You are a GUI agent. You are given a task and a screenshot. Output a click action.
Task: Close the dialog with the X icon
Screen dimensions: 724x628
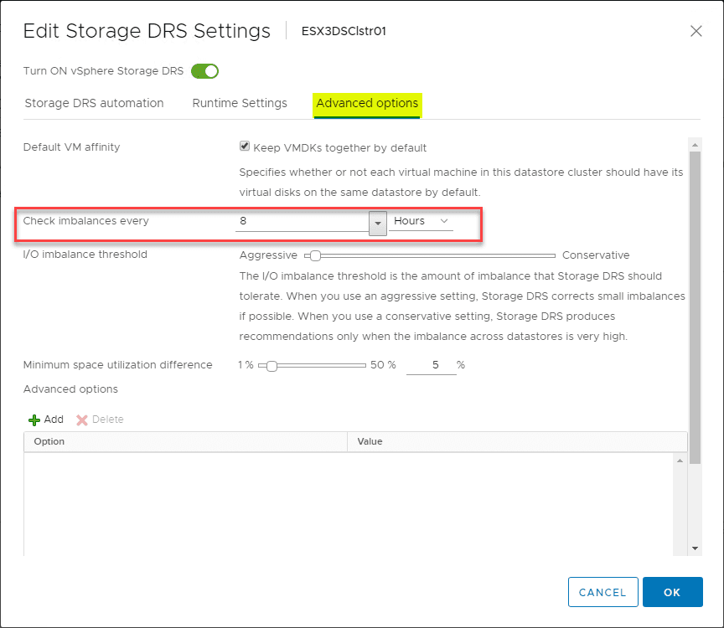[696, 31]
